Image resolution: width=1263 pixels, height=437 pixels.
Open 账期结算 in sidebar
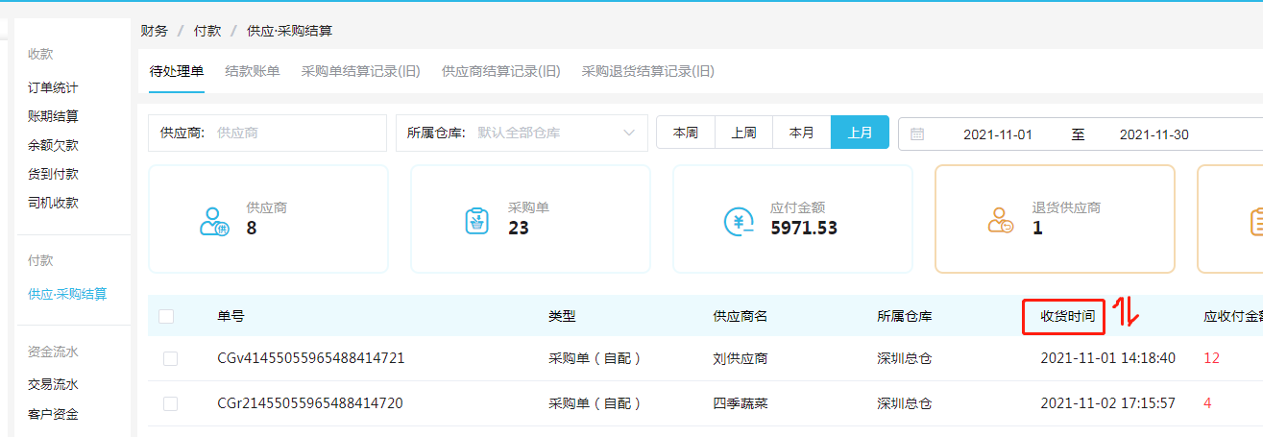pyautogui.click(x=53, y=116)
